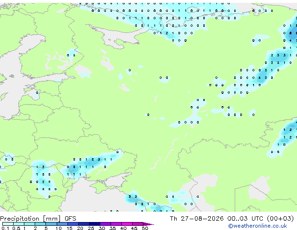The height and width of the screenshot is (230, 297).
Task: Click the above-50 purple legend arrow tip
Action: pyautogui.click(x=148, y=224)
